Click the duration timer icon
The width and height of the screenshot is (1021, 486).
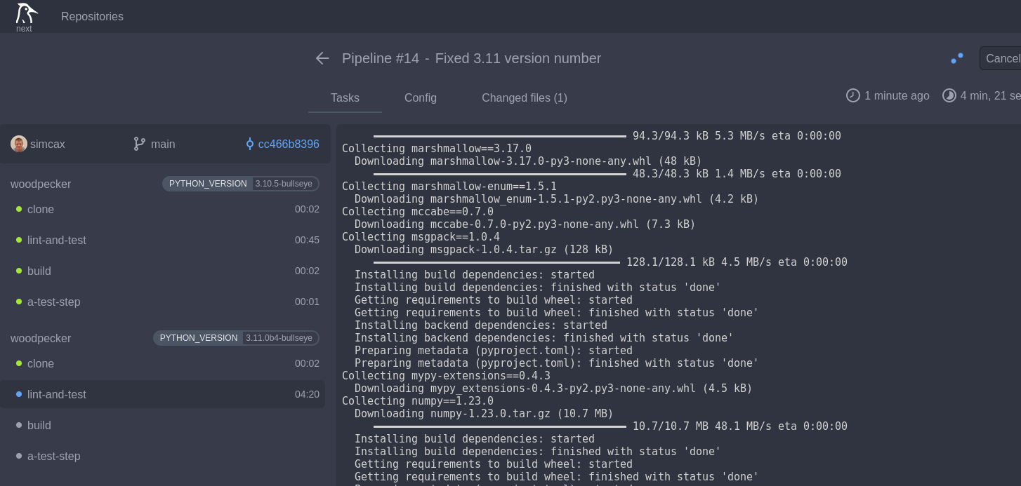pos(949,95)
